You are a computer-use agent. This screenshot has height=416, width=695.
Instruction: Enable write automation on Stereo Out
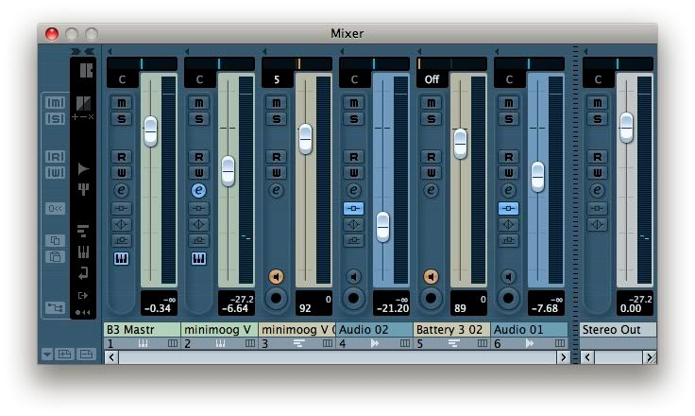[597, 173]
